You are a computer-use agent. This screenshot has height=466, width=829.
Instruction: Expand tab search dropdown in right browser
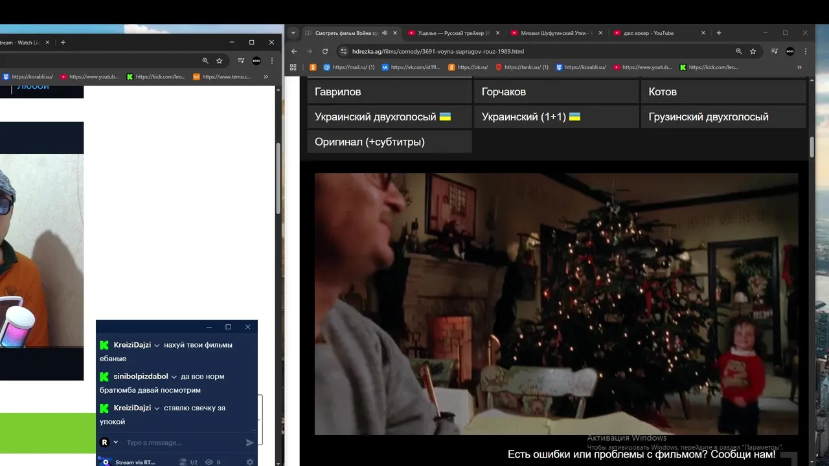(x=293, y=33)
